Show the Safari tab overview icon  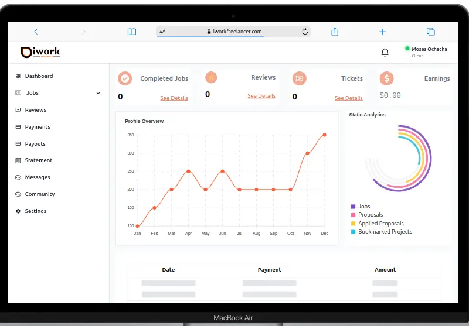point(430,32)
